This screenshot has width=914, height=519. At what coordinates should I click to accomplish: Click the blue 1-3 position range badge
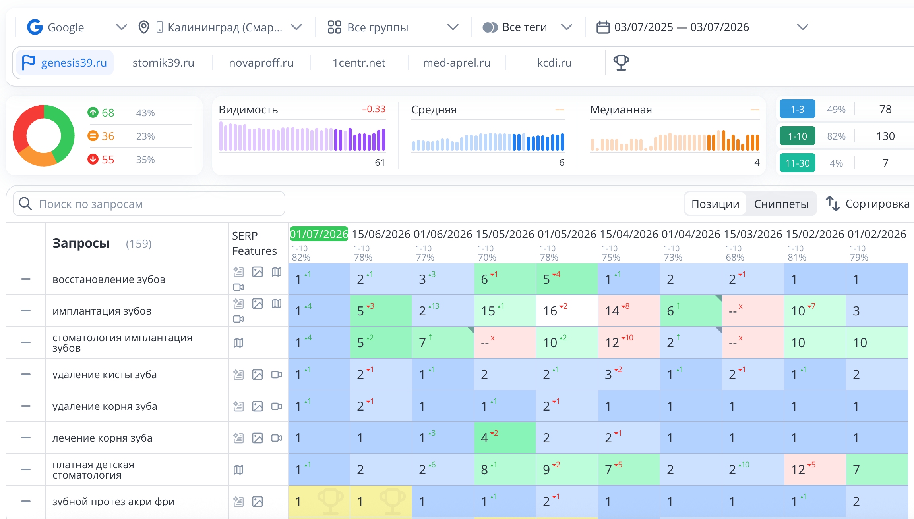pyautogui.click(x=798, y=109)
